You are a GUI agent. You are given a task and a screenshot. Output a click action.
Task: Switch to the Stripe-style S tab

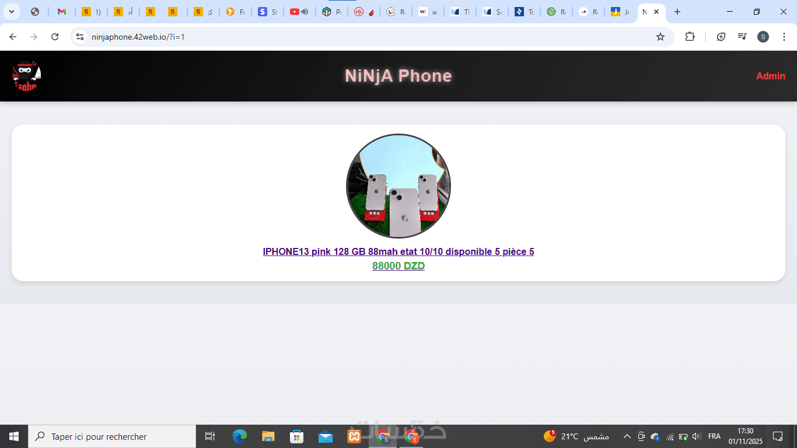coord(268,12)
